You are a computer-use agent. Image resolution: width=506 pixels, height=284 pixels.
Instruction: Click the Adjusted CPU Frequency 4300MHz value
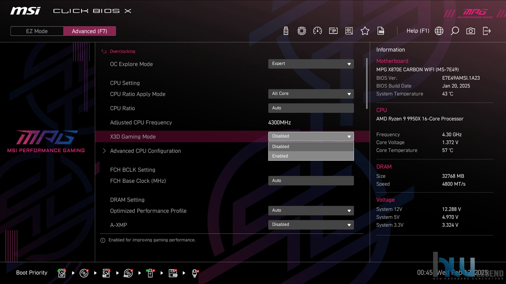coord(279,122)
